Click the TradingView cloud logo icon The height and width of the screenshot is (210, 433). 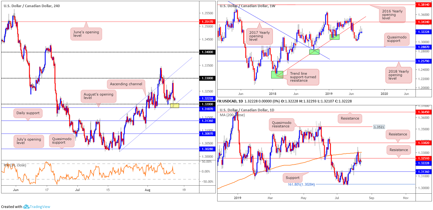point(26,207)
